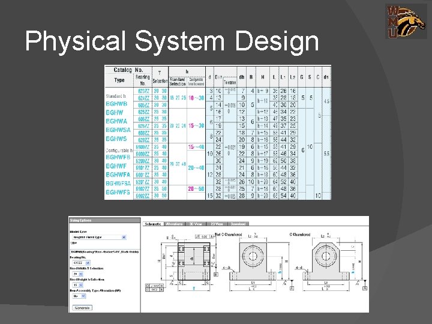Click the configurable h range 20~40
This screenshot has height=324, width=432.
pyautogui.click(x=196, y=168)
